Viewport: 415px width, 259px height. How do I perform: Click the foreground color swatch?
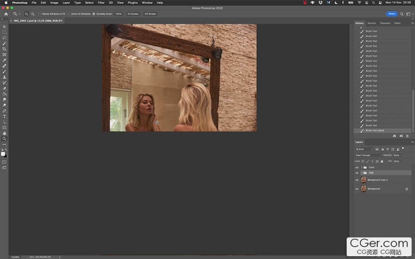[x=3, y=154]
